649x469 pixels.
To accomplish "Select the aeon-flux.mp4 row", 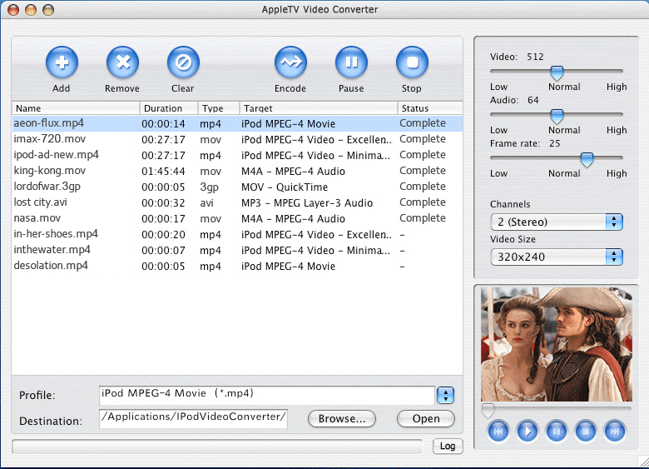I will [237, 123].
